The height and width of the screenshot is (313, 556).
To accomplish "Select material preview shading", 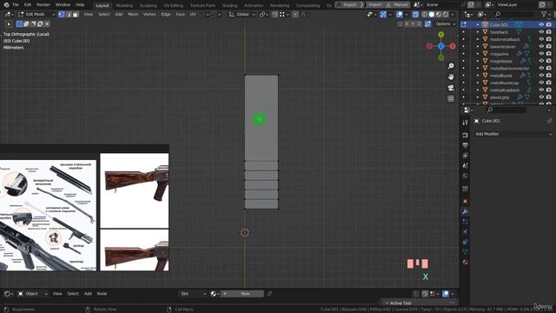I will point(439,15).
